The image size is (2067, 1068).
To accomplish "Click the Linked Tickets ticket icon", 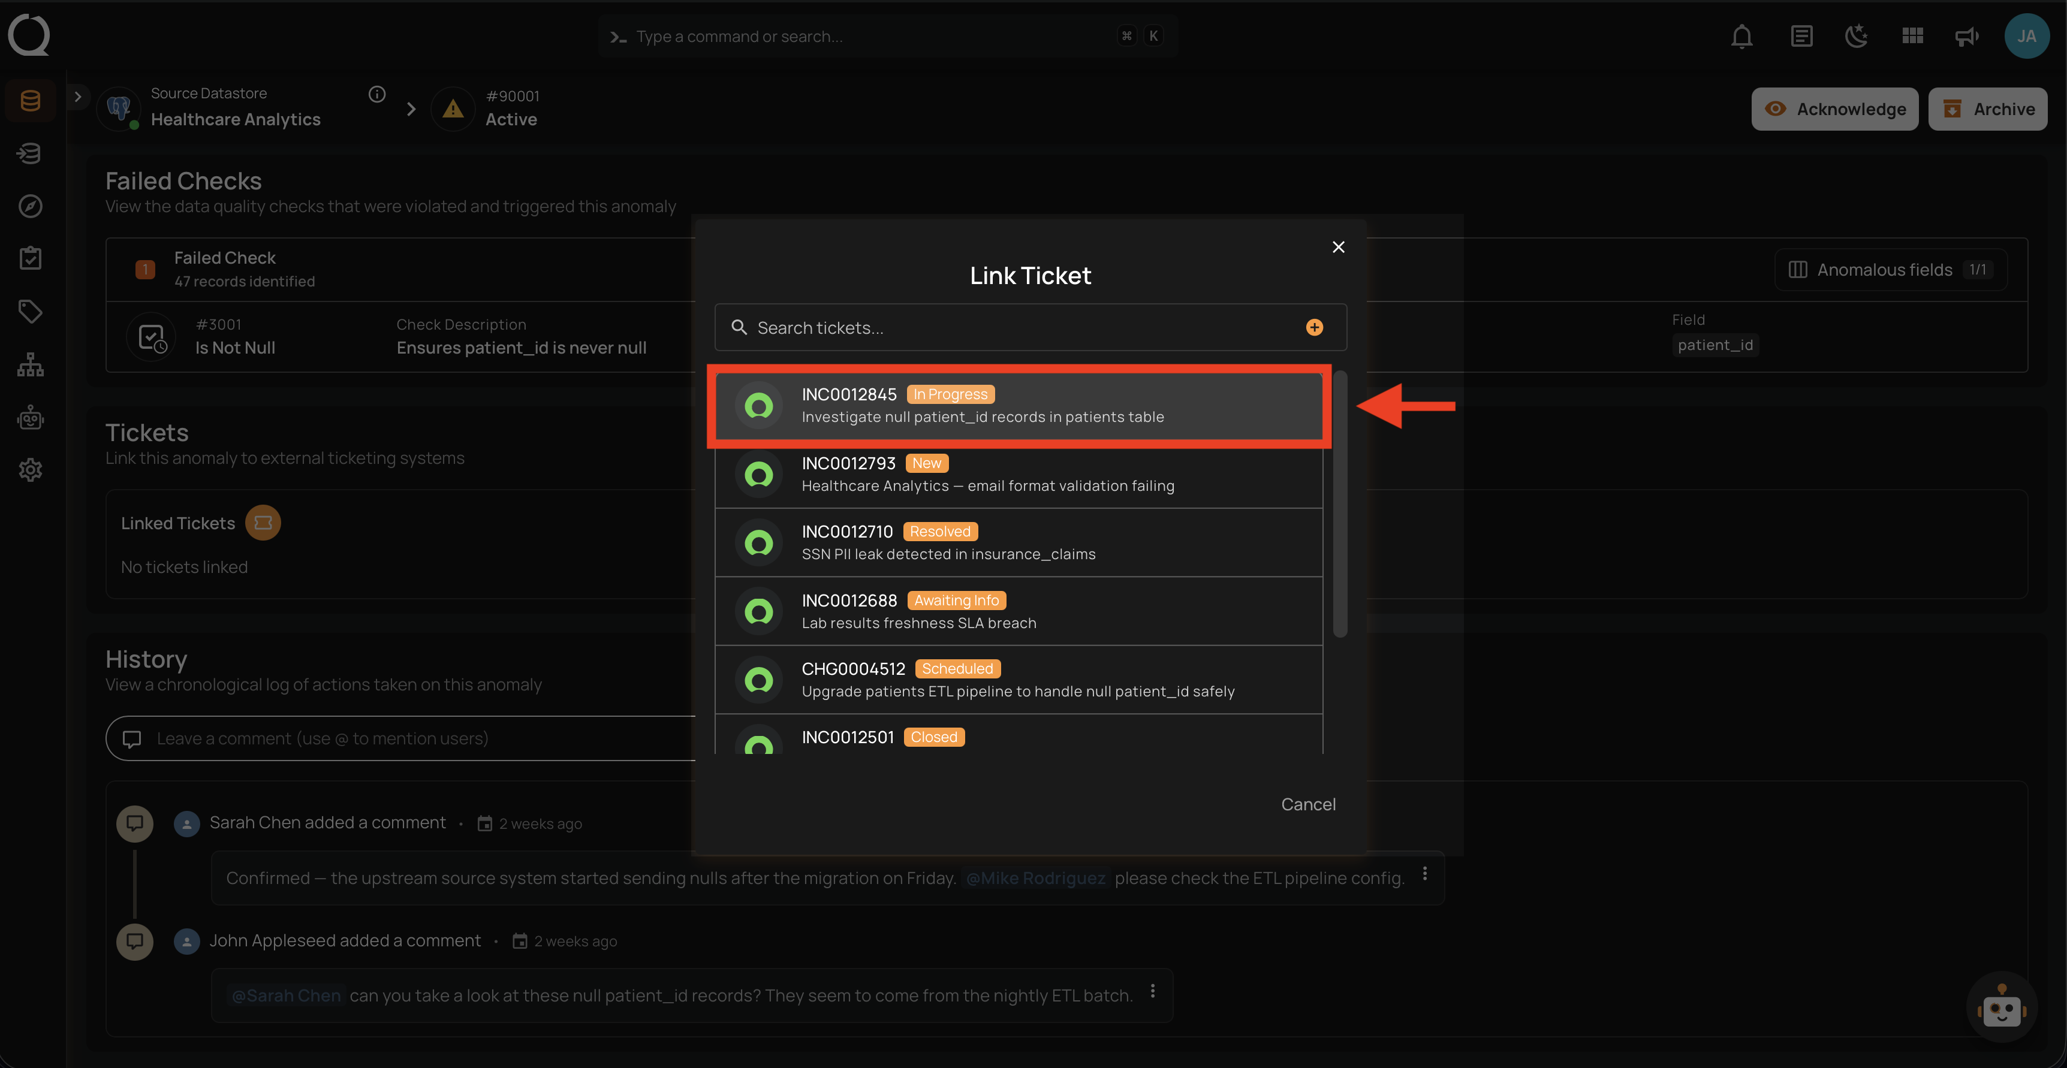I will [x=263, y=523].
